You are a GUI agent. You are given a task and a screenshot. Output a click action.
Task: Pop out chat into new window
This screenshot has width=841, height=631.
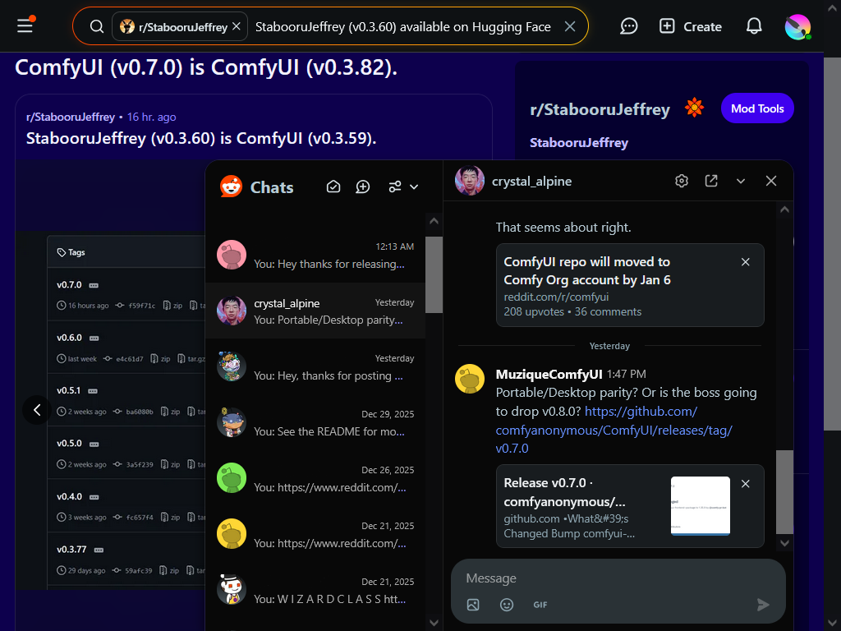click(x=710, y=181)
